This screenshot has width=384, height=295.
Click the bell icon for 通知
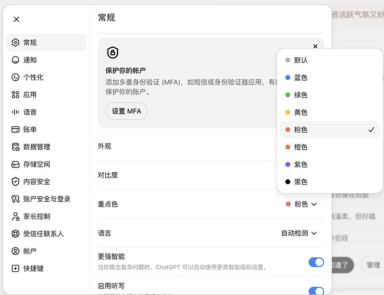point(15,60)
